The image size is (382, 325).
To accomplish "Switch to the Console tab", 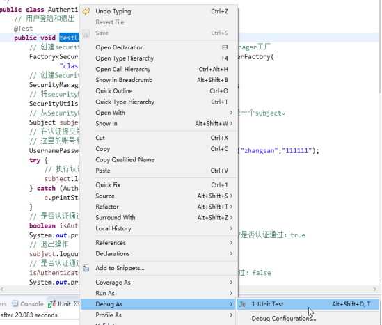I will (x=28, y=304).
